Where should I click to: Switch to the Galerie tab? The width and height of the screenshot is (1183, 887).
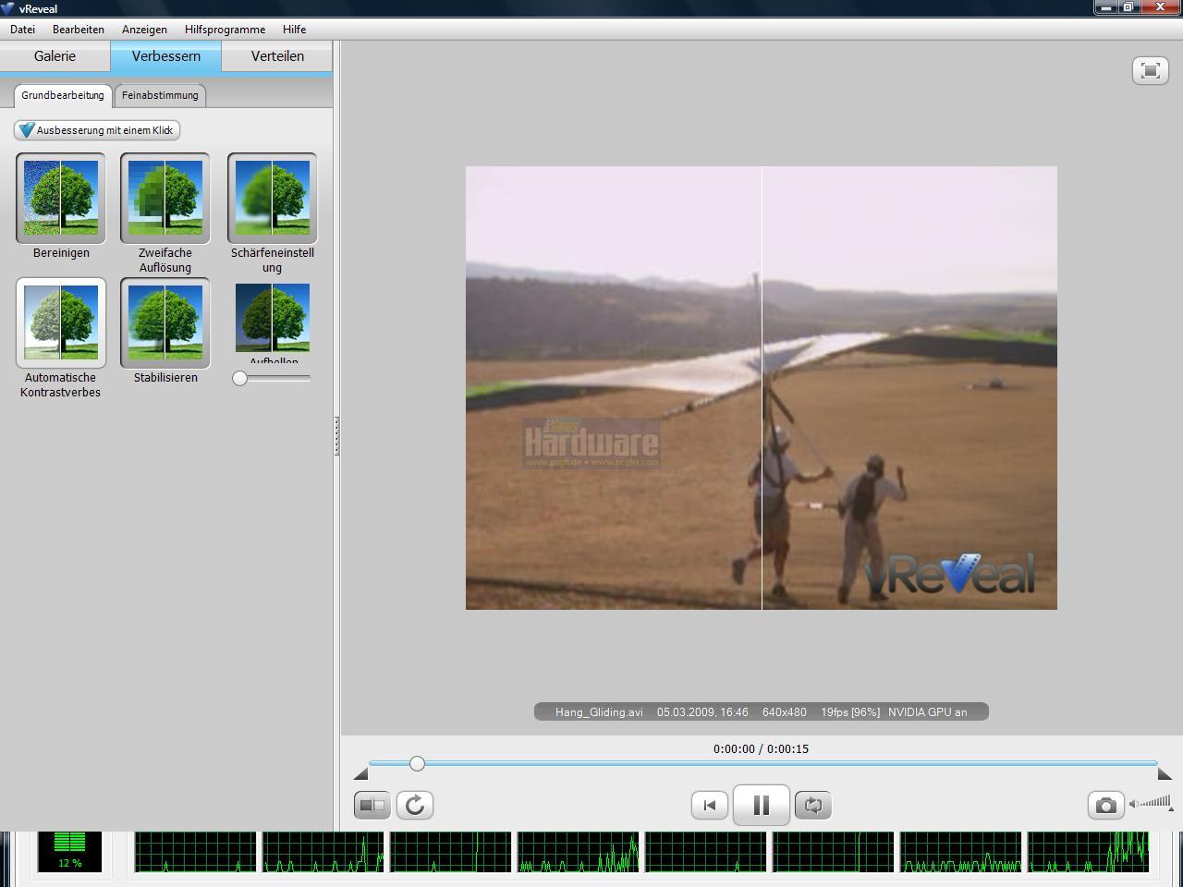coord(55,56)
